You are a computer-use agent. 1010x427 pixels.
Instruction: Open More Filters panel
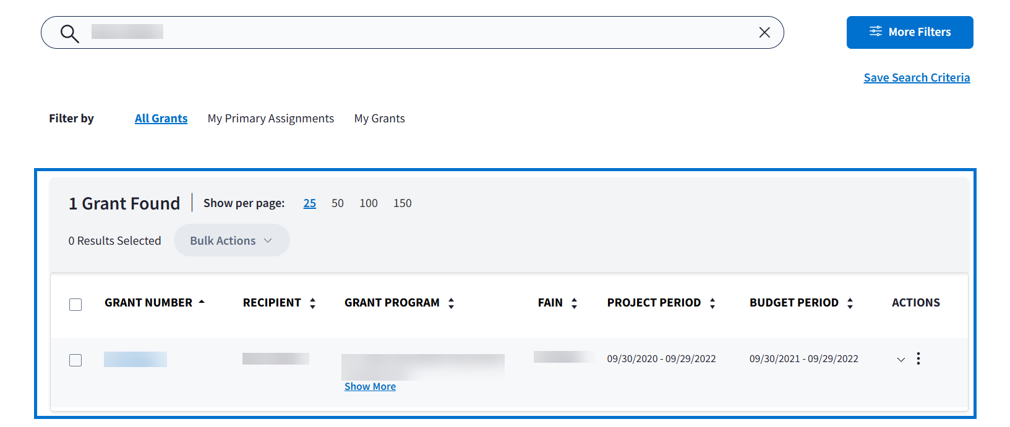(909, 32)
